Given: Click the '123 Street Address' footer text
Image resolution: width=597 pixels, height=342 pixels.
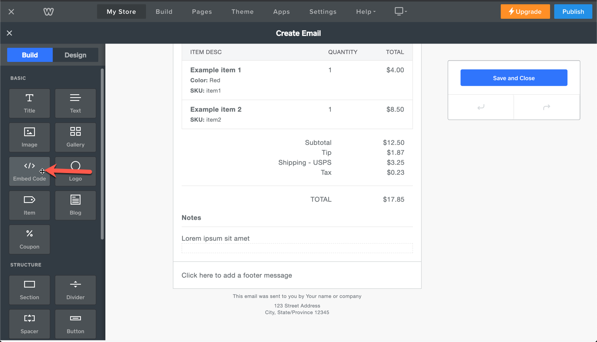Looking at the screenshot, I should pos(297,305).
